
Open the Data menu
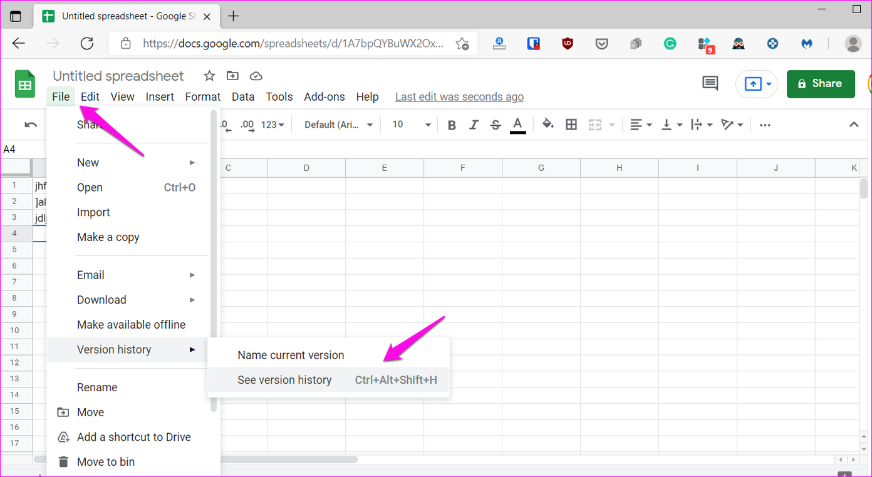[243, 96]
